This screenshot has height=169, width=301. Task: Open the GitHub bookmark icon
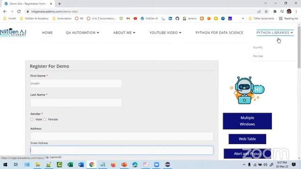pos(177,18)
